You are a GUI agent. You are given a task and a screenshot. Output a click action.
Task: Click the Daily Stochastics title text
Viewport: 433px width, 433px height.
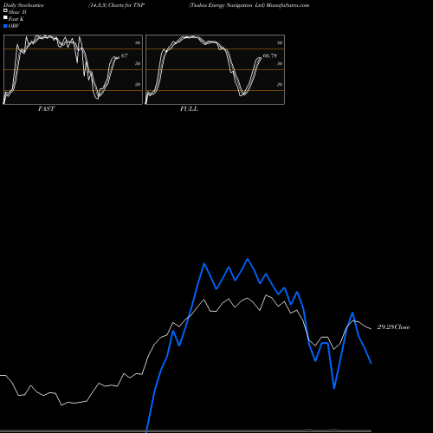click(x=23, y=5)
